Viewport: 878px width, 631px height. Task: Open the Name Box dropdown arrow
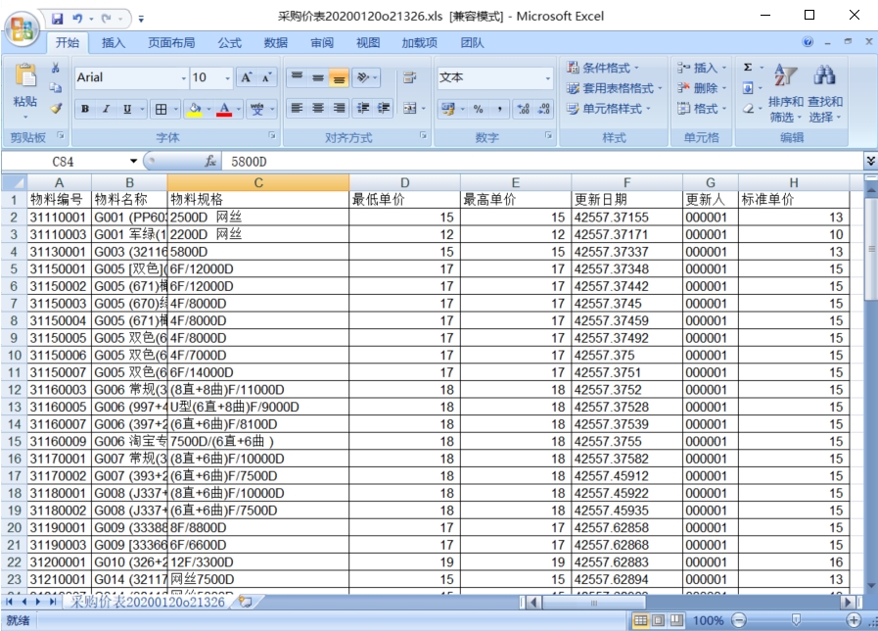tap(133, 161)
